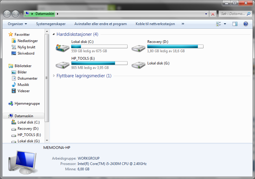The height and width of the screenshot is (179, 255).
Task: Go back with the Back arrow button
Action: (7, 14)
